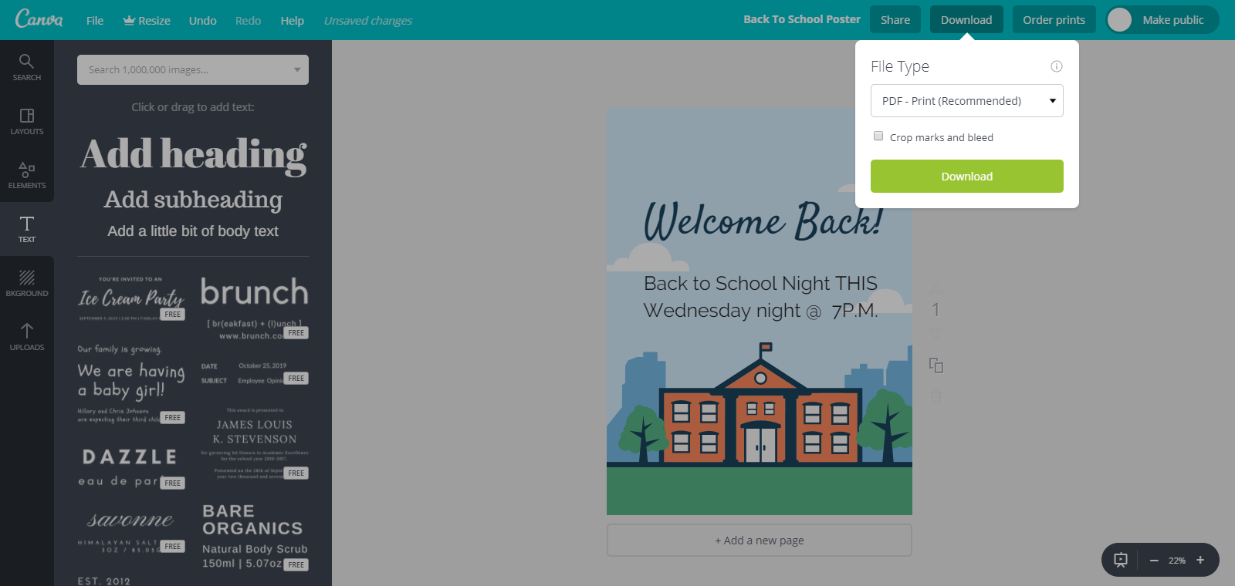The height and width of the screenshot is (586, 1235).
Task: Open the Bkground panel
Action: tap(27, 283)
